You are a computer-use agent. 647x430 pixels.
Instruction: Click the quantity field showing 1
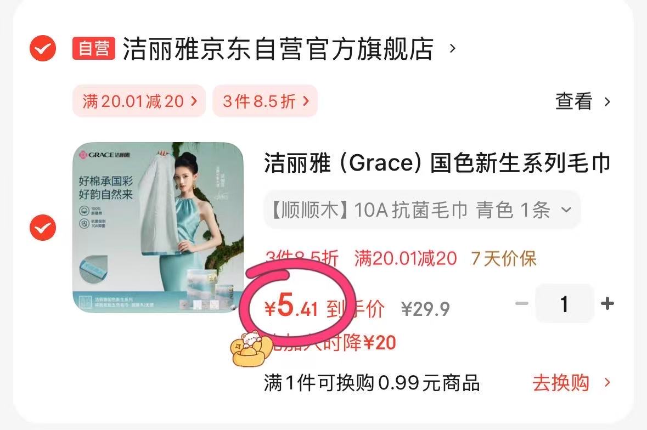click(x=565, y=304)
